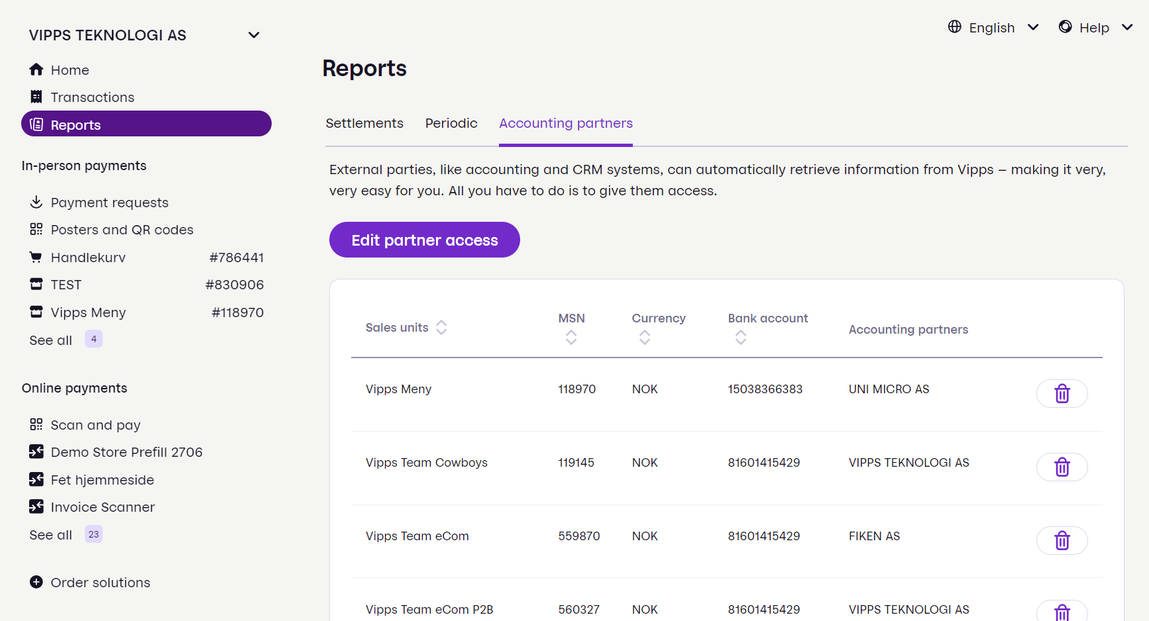Viewport: 1149px width, 621px height.
Task: Delete the Vipps Team Cowboys partner row
Action: (1062, 467)
